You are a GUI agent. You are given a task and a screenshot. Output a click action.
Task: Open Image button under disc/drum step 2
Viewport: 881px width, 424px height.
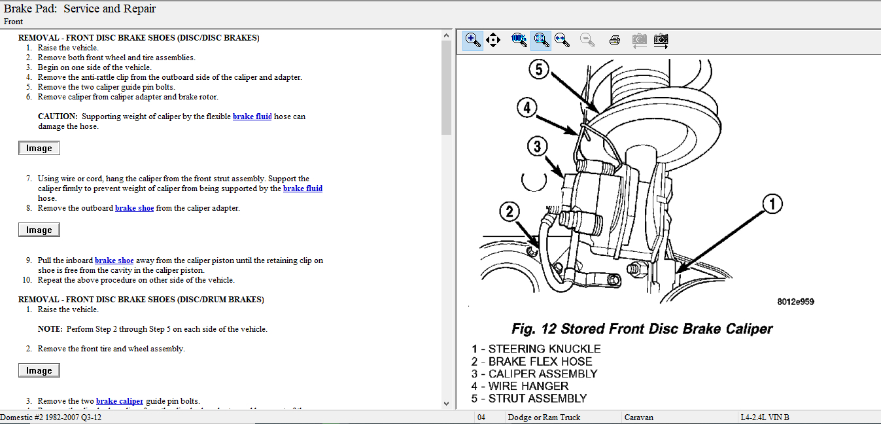click(39, 371)
